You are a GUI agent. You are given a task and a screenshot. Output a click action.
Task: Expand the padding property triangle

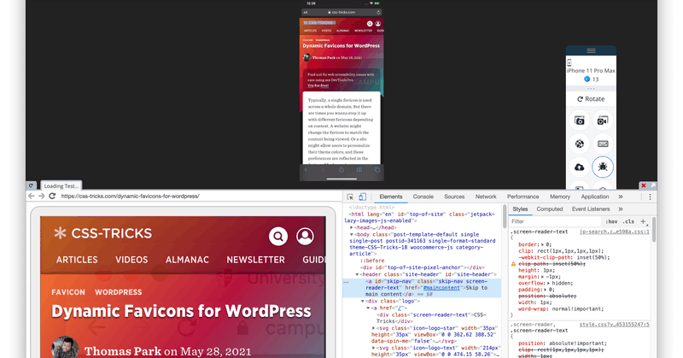pos(546,290)
